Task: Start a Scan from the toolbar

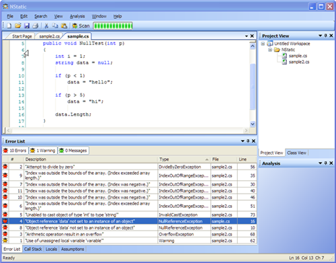Action: point(81,26)
